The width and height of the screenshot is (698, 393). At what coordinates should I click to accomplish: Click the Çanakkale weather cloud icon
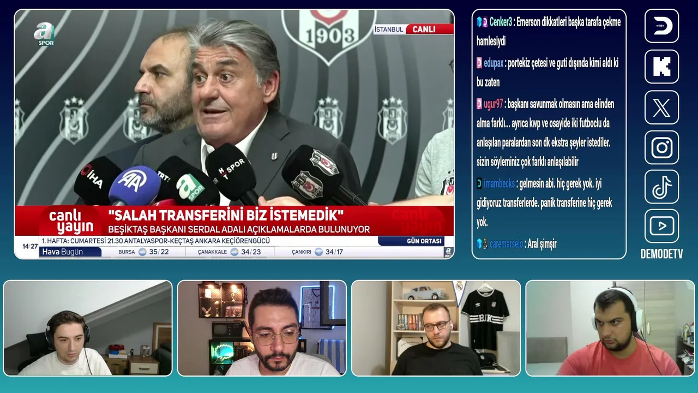click(234, 252)
